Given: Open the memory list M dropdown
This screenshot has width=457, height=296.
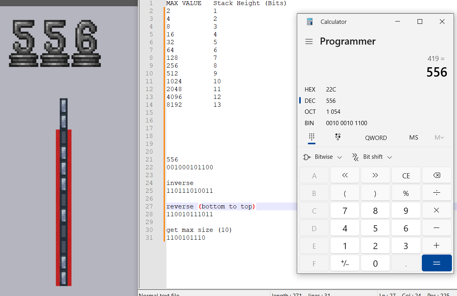Looking at the screenshot, I should [439, 137].
